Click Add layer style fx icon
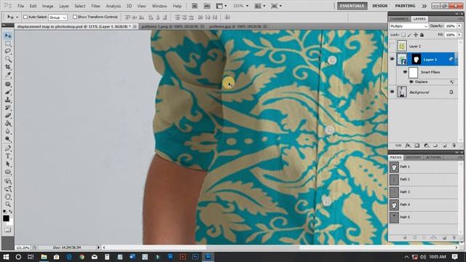 [408, 146]
